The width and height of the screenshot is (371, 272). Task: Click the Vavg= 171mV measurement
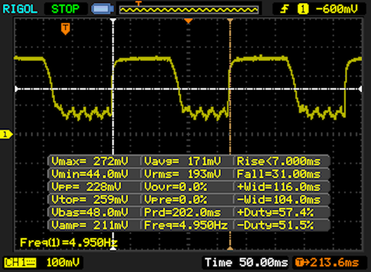(183, 161)
